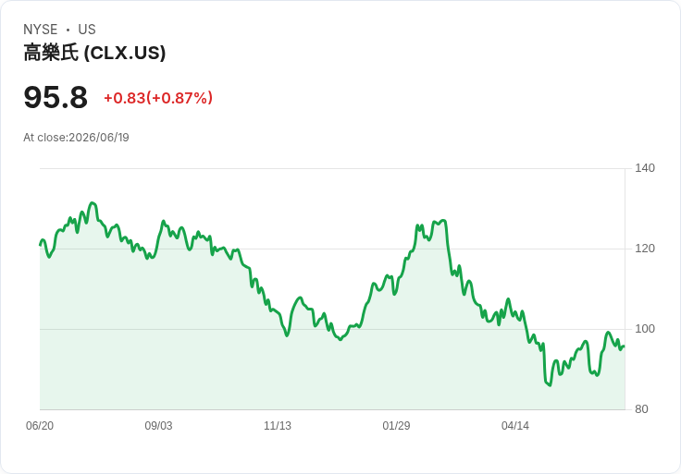Click the 高樂氏 (CLX.US) stock title
This screenshot has width=681, height=474.
click(94, 53)
